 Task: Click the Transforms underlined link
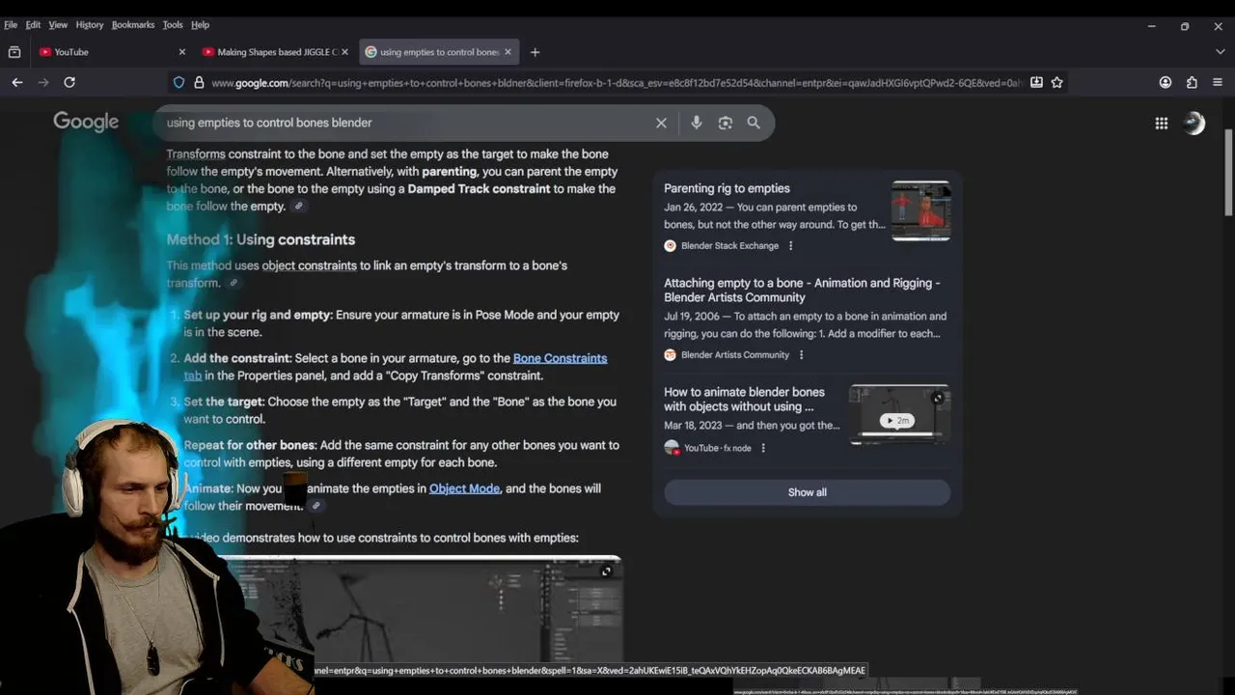point(196,153)
